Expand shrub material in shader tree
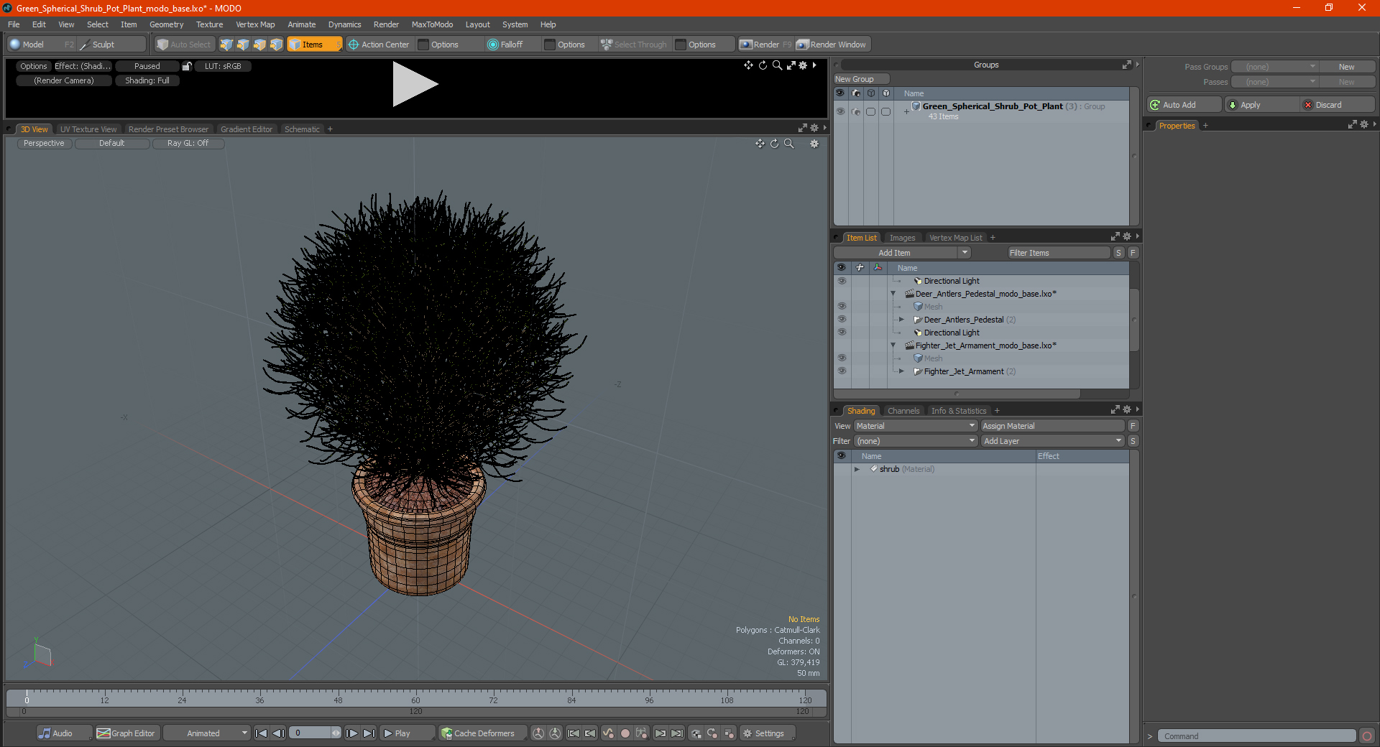1380x747 pixels. click(857, 469)
